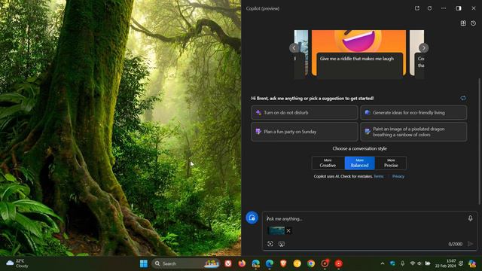Viewport: 482px width, 271px height.
Task: Open Copilot in a new window
Action: pyautogui.click(x=416, y=8)
